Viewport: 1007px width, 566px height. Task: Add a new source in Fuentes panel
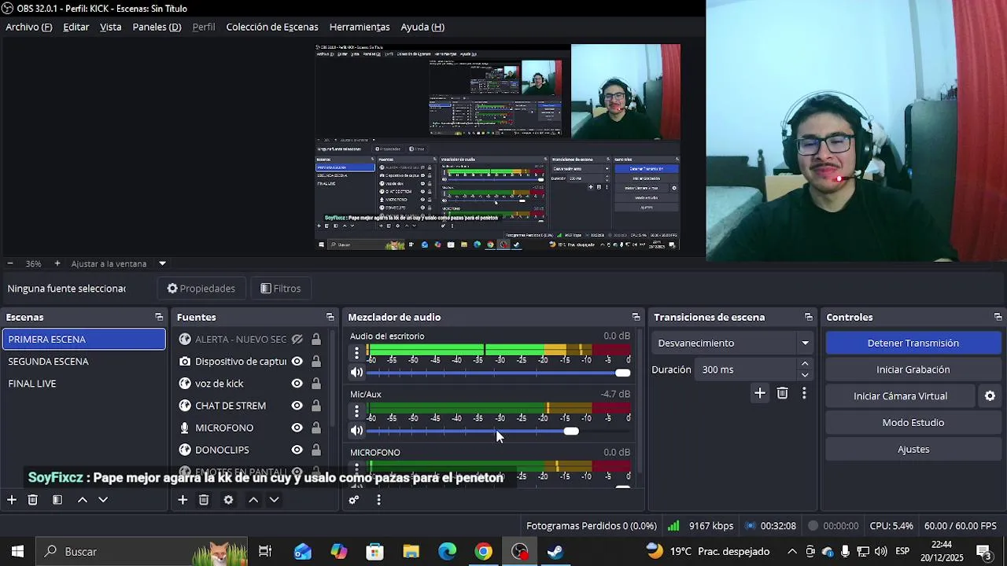pyautogui.click(x=183, y=500)
